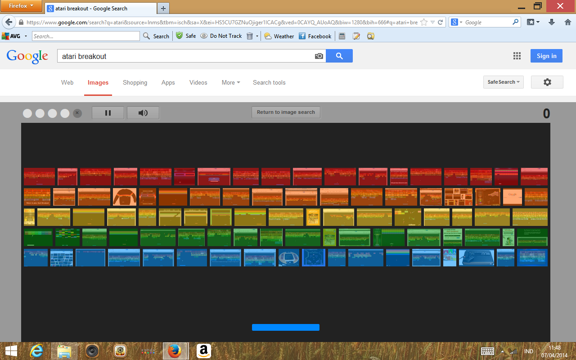Open the bookmarks menu button

(x=533, y=22)
